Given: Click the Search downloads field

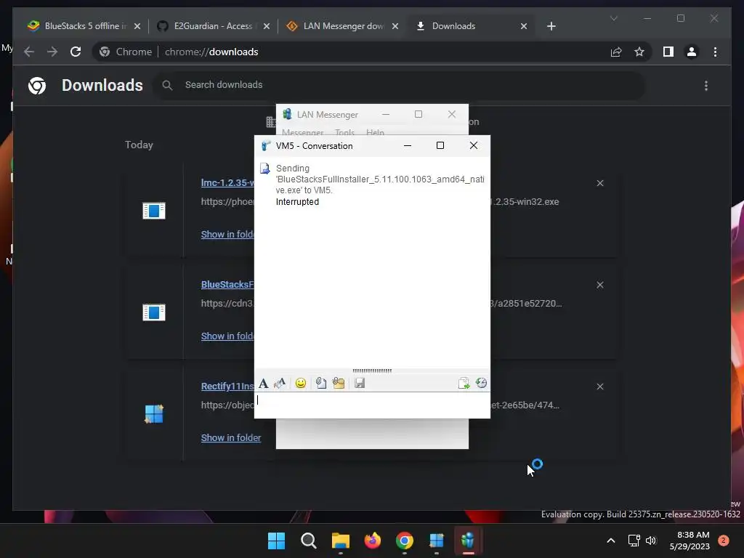Looking at the screenshot, I should (x=399, y=85).
